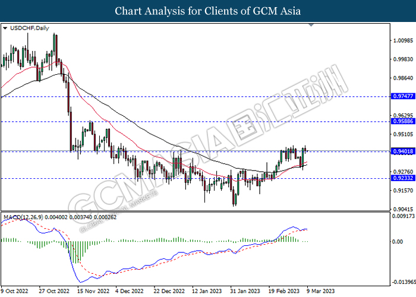This screenshot has height=297, width=416.
Task: Click the 12 Jan 2023 date label
Action: tap(207, 291)
